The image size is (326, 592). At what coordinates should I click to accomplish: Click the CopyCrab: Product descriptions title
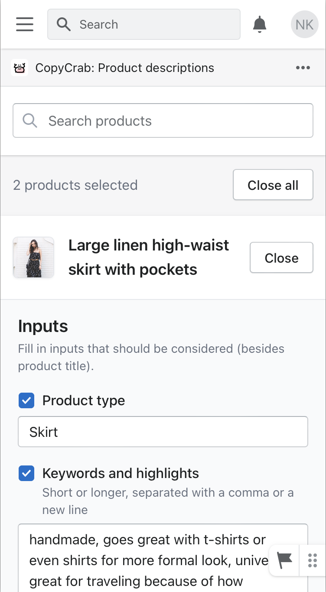point(125,68)
